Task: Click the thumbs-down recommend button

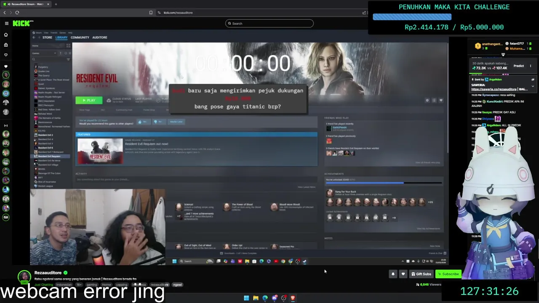Action: pyautogui.click(x=159, y=122)
